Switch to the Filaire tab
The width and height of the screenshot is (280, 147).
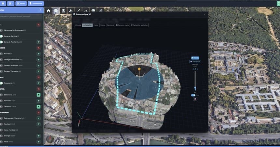[96, 25]
